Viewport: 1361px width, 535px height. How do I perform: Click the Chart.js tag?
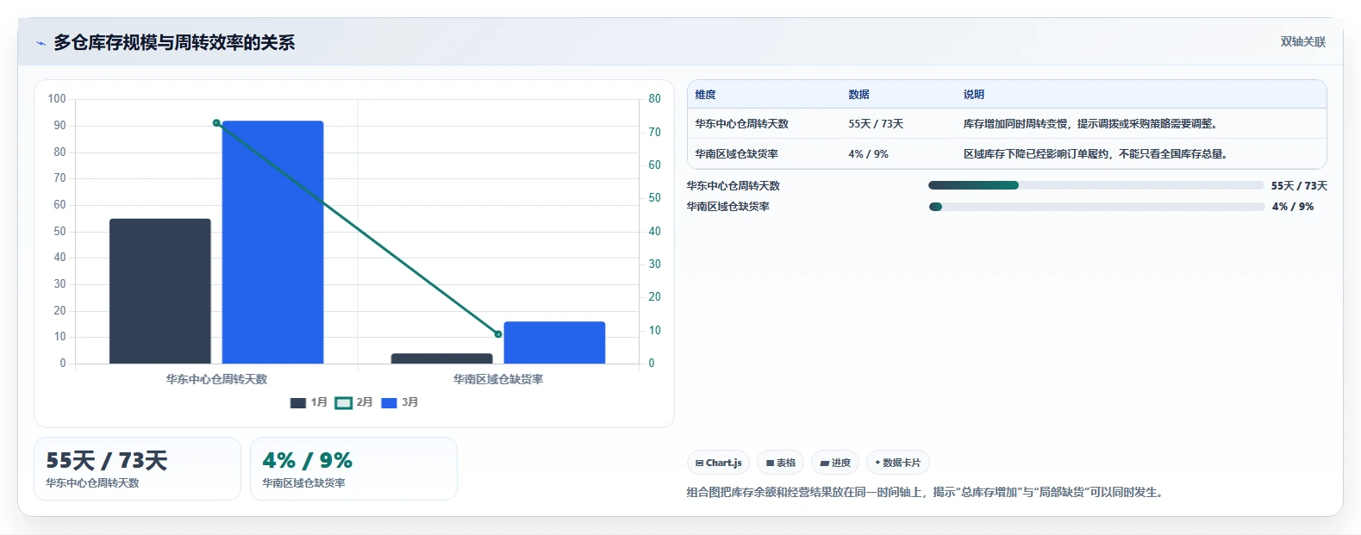point(719,463)
